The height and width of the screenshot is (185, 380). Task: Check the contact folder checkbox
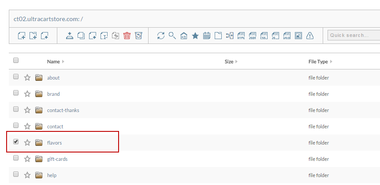[16, 125]
